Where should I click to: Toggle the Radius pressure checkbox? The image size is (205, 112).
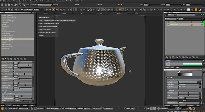(x=101, y=5)
